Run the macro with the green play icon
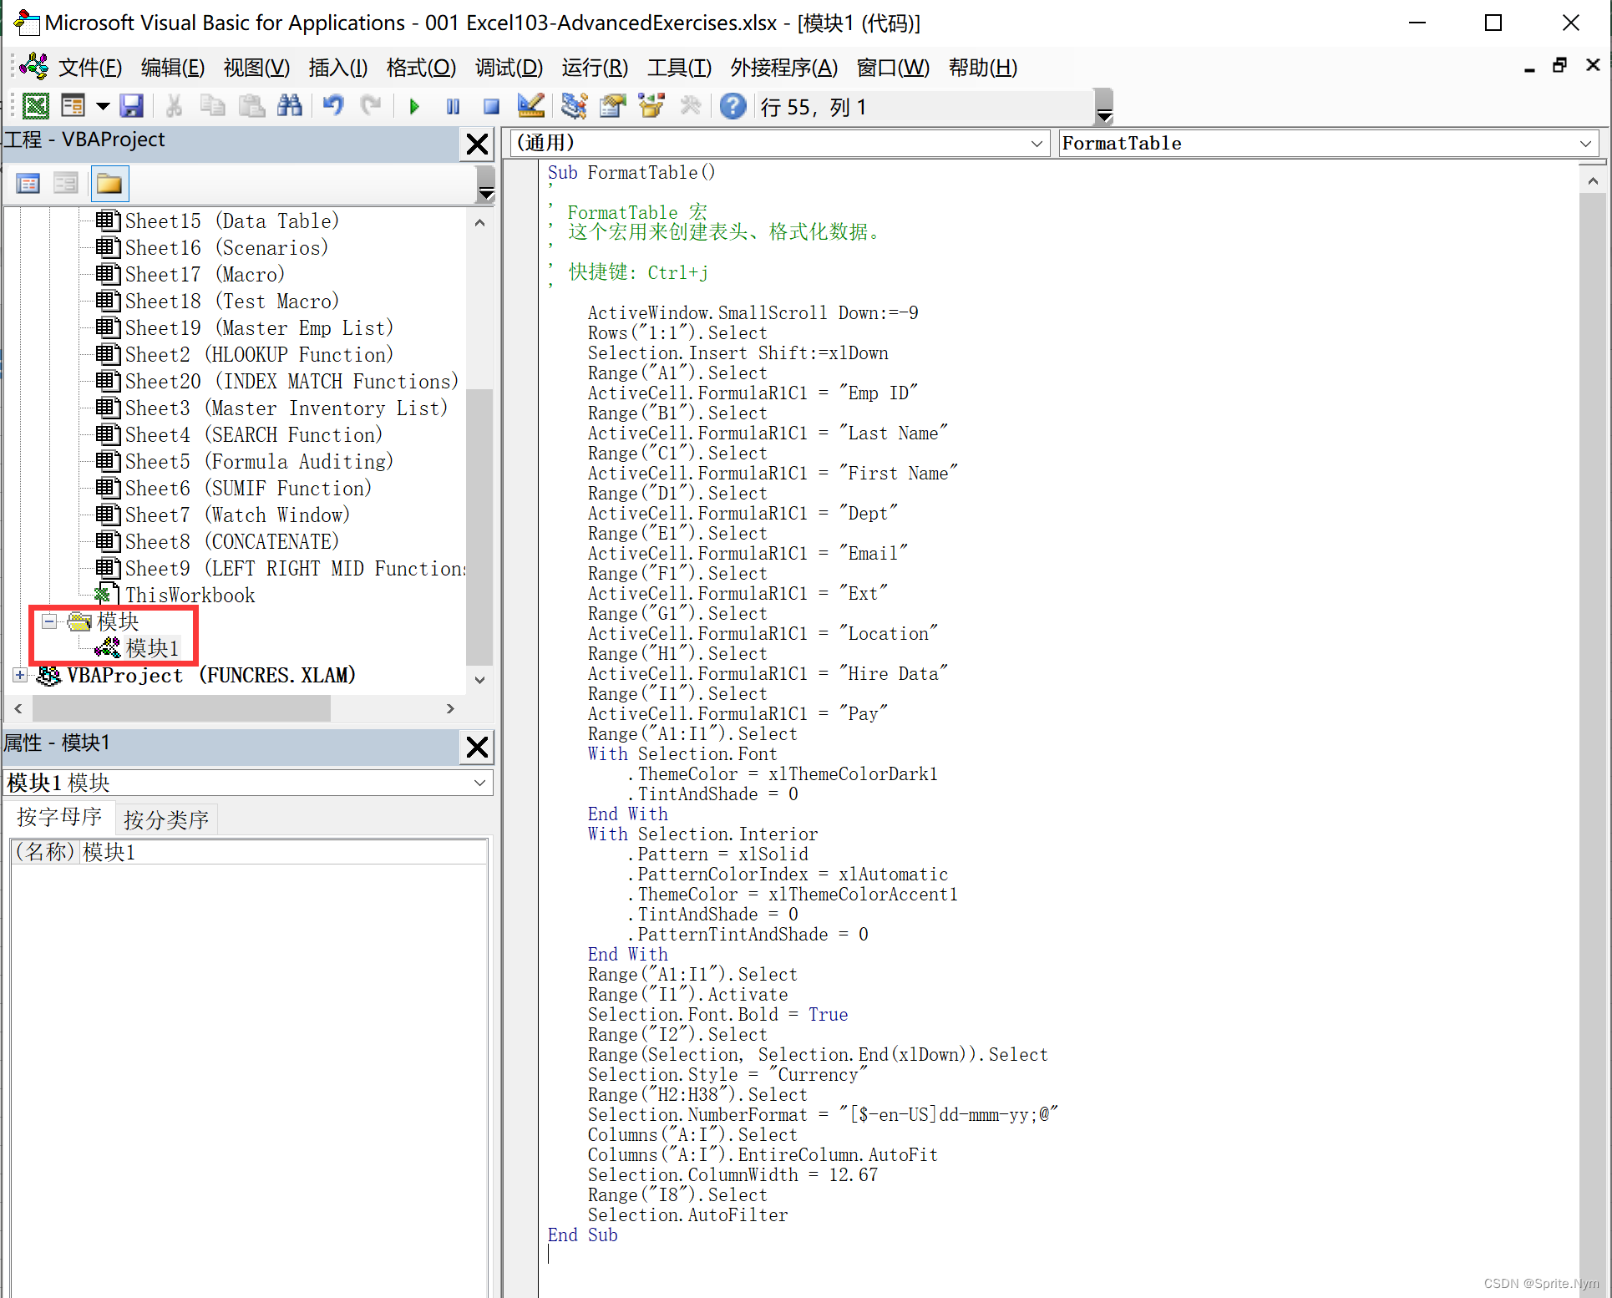Viewport: 1612px width, 1298px height. (414, 106)
